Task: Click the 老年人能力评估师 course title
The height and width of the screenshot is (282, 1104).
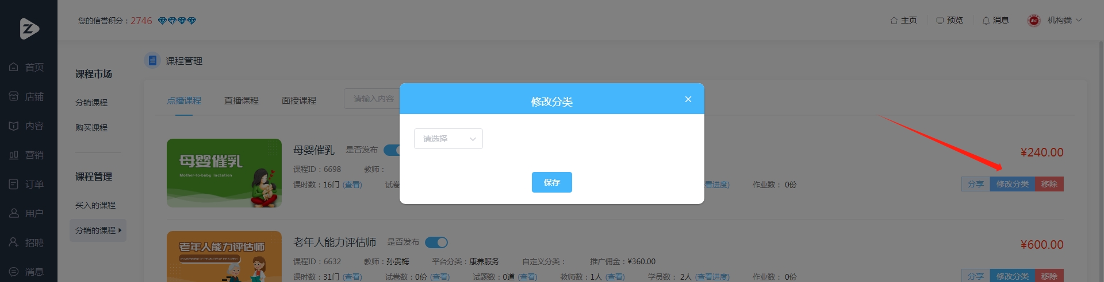Action: 335,242
